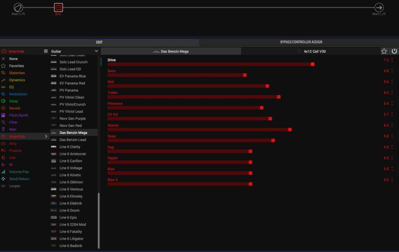Image resolution: width=399 pixels, height=252 pixels.
Task: Click the model list vertical scrollbar
Action: (99, 220)
